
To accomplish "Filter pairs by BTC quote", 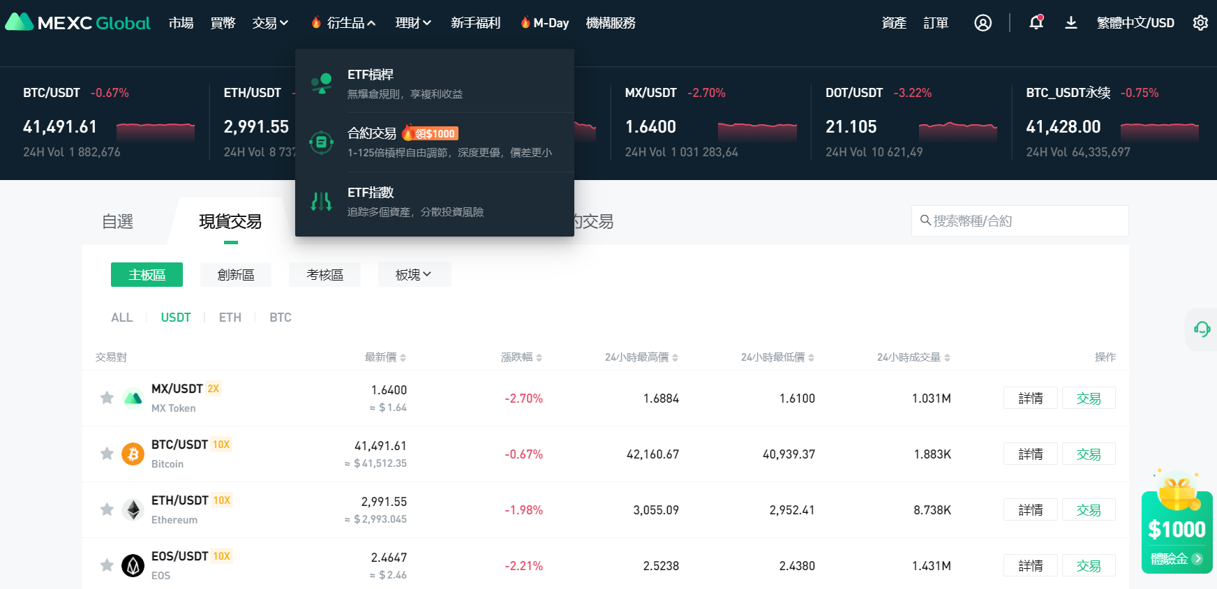I will (x=281, y=318).
